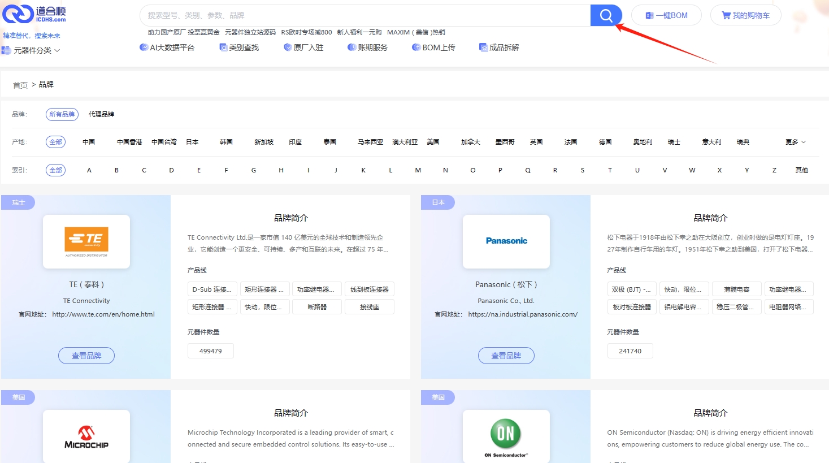Open 类别查找 menu item
Image resolution: width=829 pixels, height=463 pixels.
click(239, 47)
